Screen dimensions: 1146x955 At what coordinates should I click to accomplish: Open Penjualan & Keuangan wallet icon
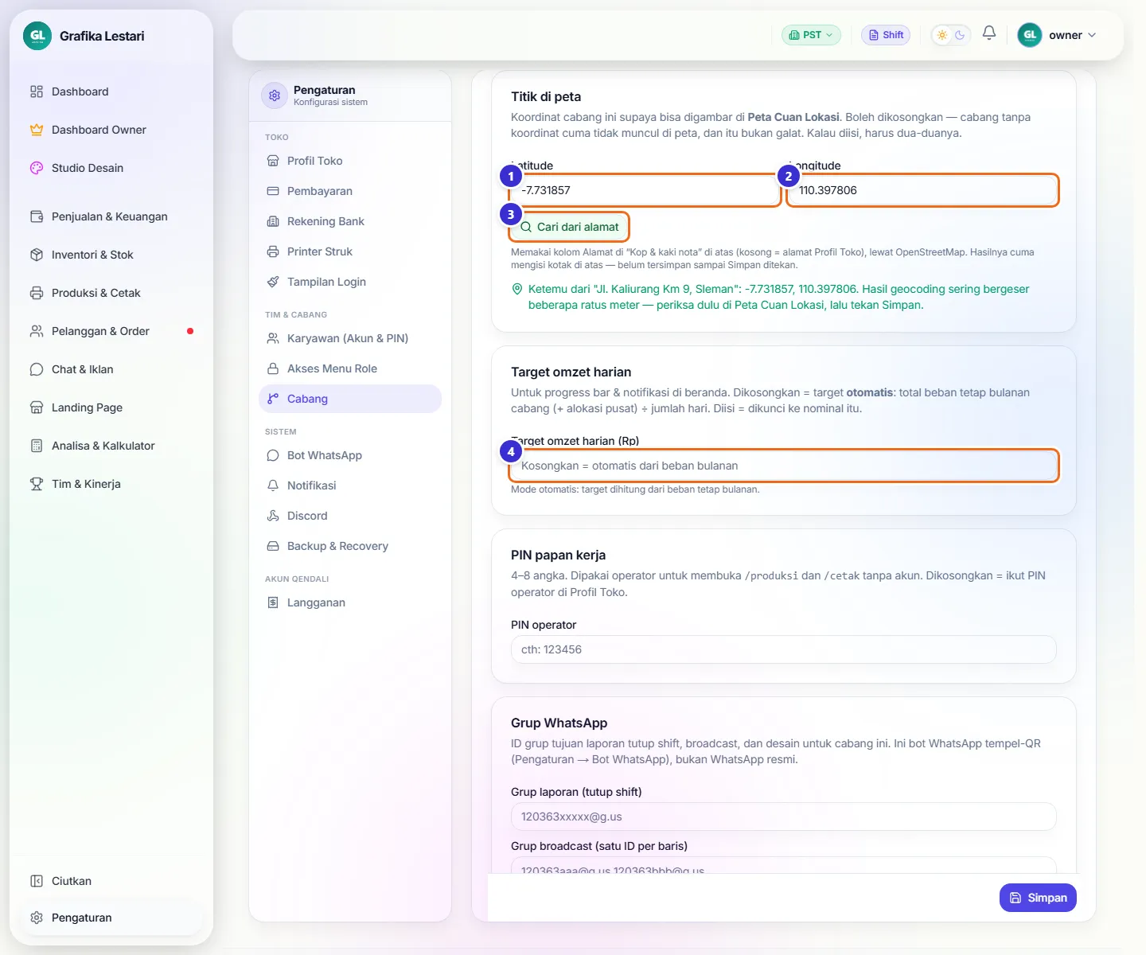click(37, 216)
